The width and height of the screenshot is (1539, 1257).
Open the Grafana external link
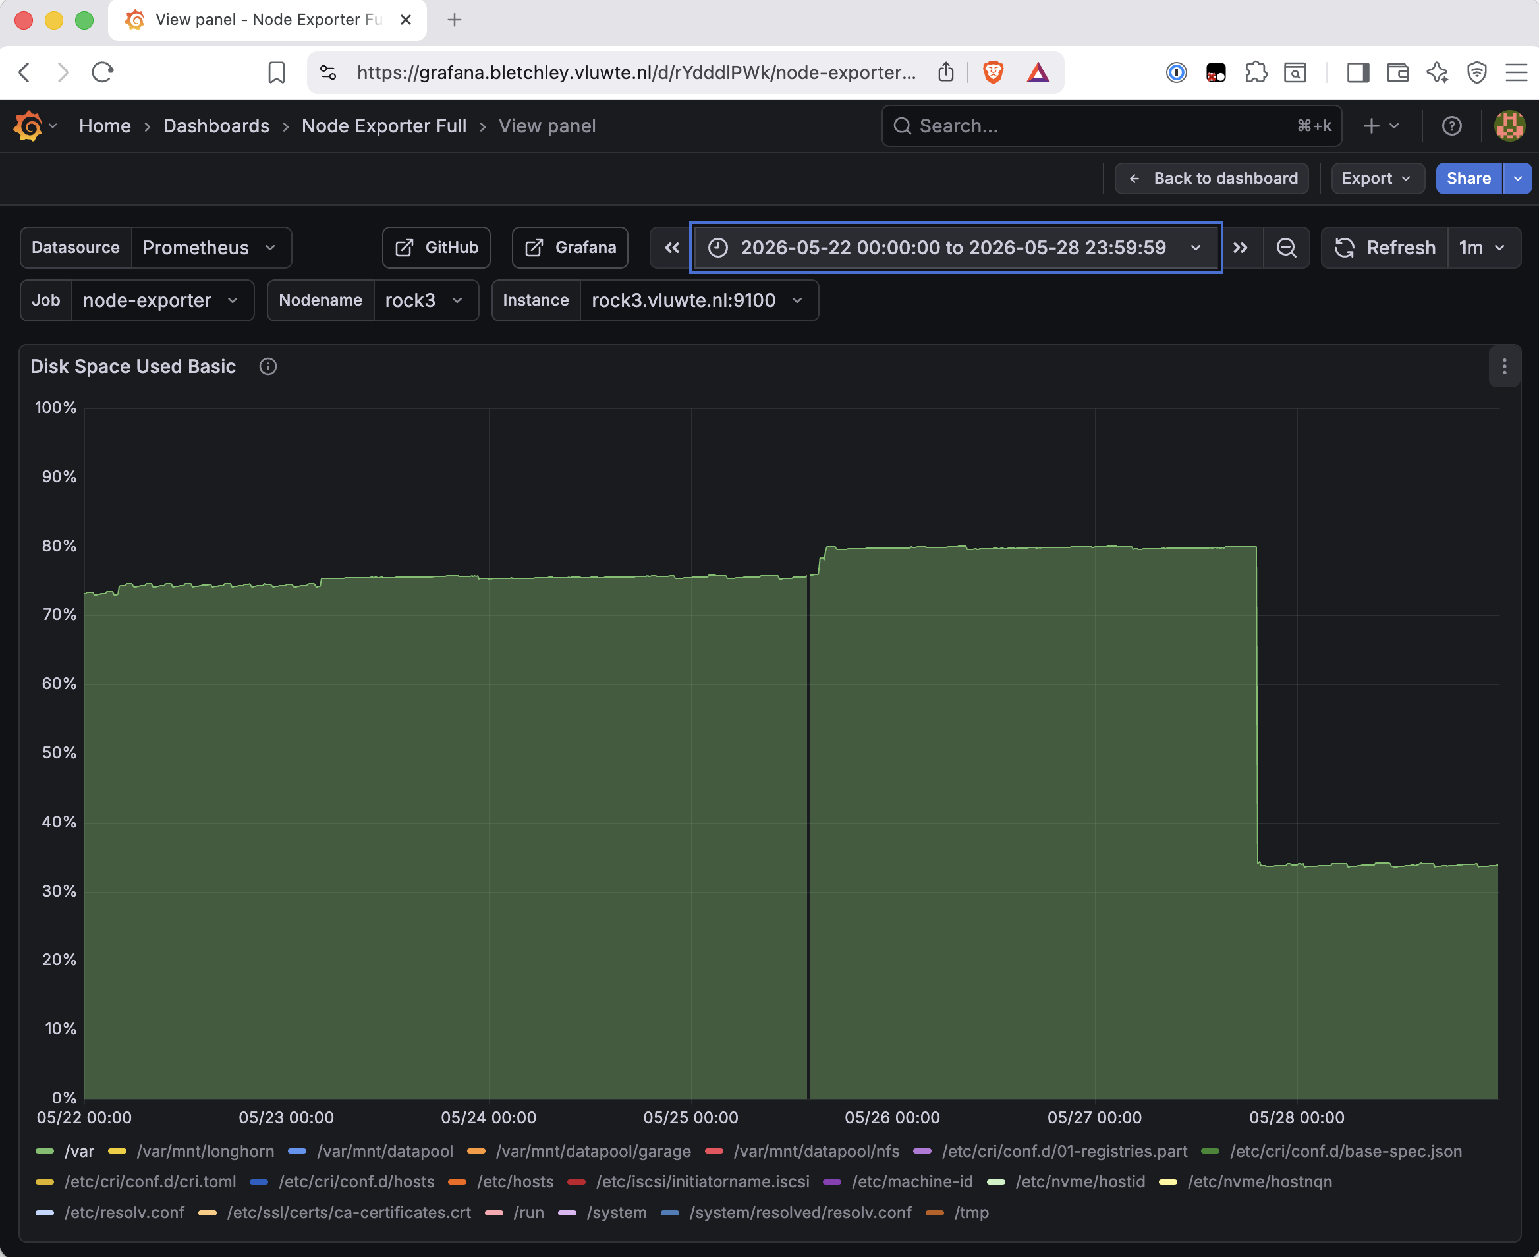click(571, 248)
